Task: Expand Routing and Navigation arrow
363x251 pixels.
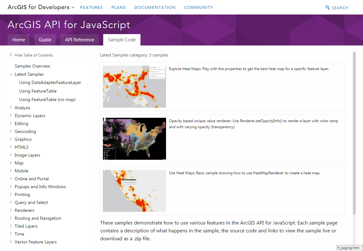Action: [x=11, y=218]
